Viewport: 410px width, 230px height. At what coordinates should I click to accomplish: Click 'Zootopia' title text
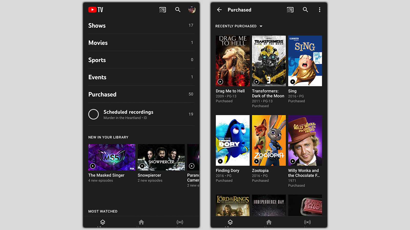coord(260,170)
